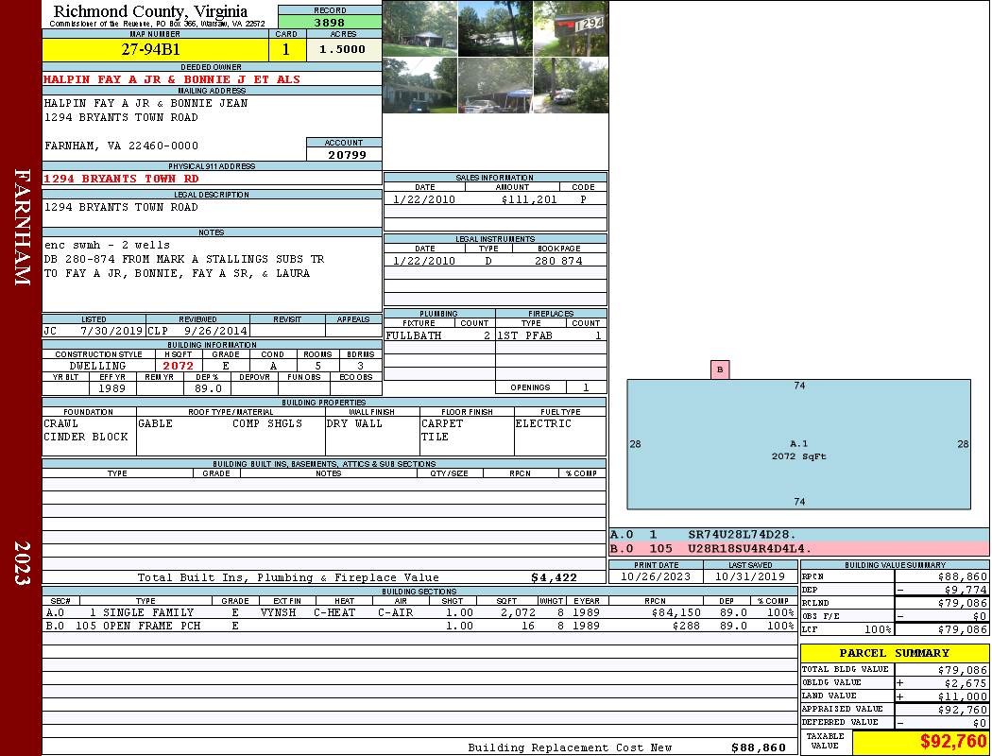Select the Acres value 1.5000

pos(342,49)
